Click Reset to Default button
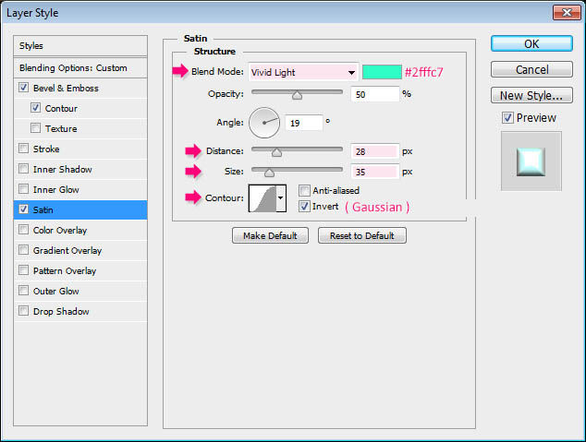The image size is (586, 442). (x=362, y=235)
